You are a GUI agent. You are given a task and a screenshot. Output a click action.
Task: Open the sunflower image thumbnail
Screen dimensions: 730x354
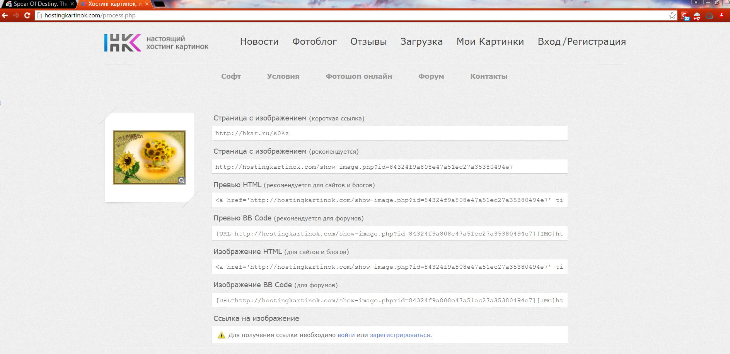coord(149,157)
